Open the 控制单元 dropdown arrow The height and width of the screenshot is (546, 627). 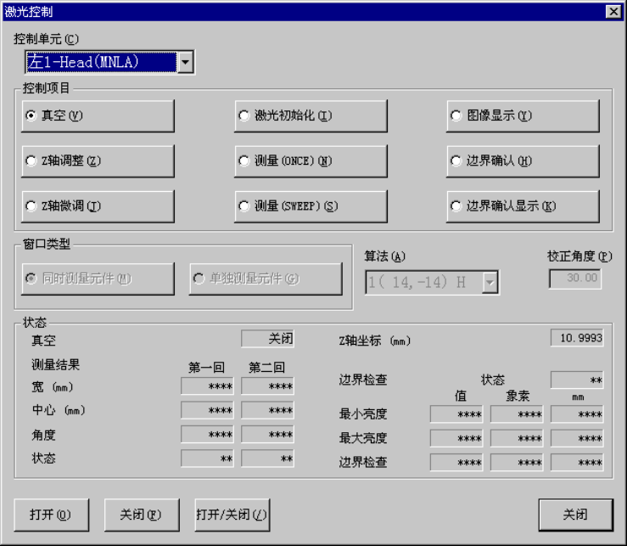point(185,62)
